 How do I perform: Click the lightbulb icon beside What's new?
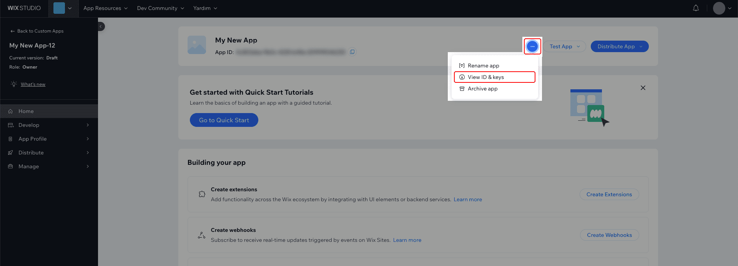click(x=14, y=84)
